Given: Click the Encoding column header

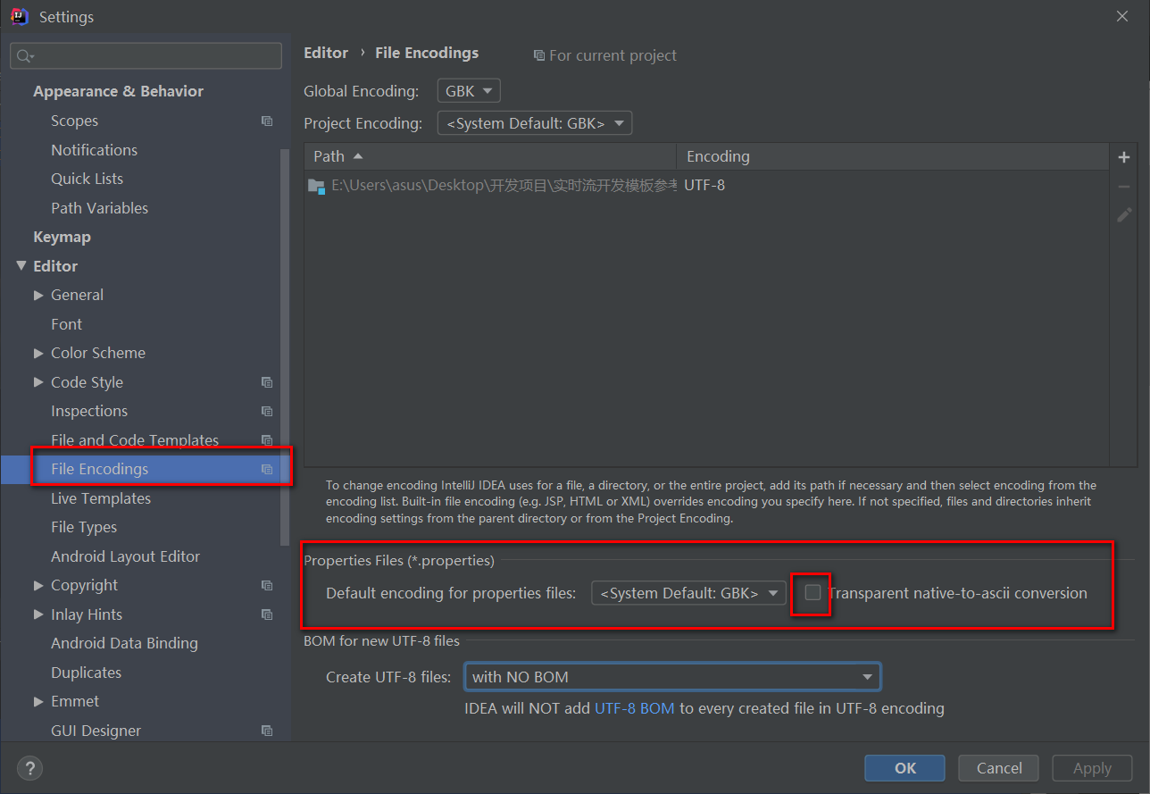Looking at the screenshot, I should tap(892, 156).
